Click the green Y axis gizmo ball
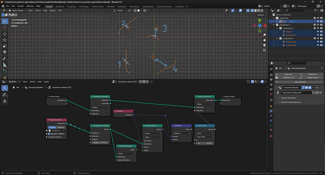This screenshot has width=325, height=175. 260,20
